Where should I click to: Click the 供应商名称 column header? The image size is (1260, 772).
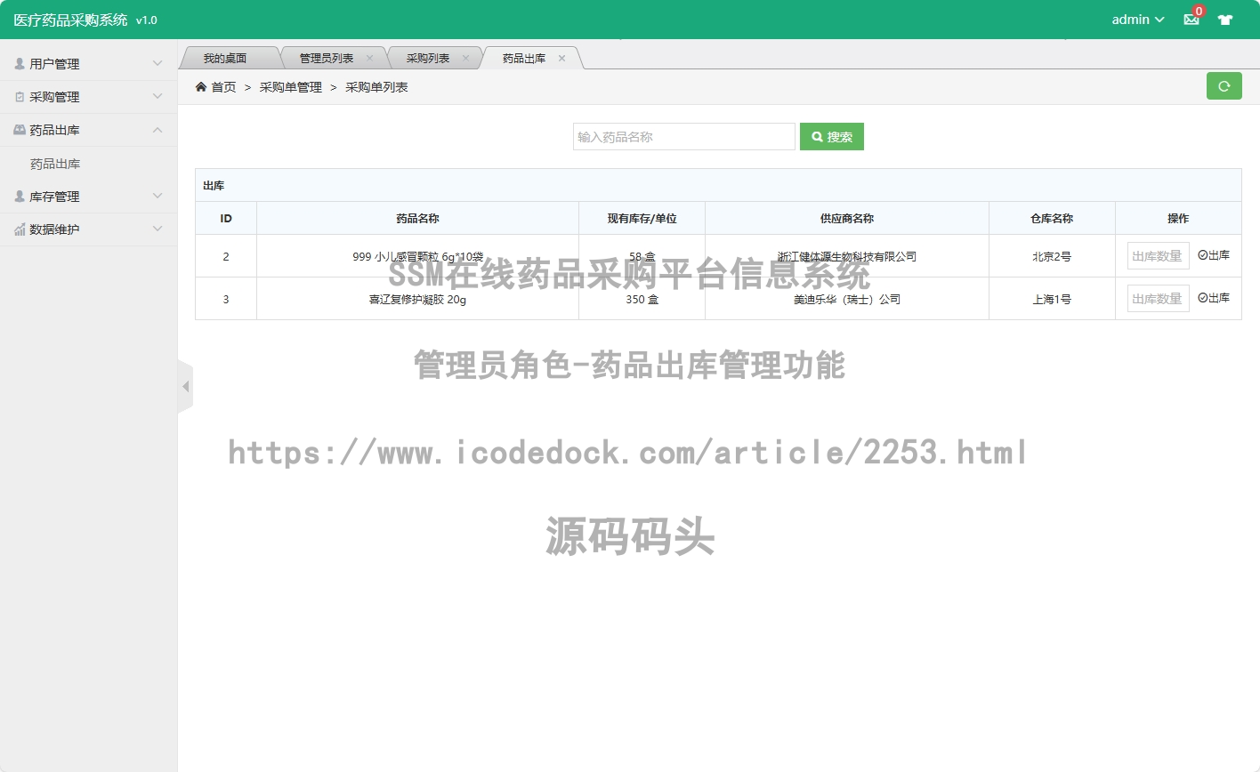click(x=846, y=219)
